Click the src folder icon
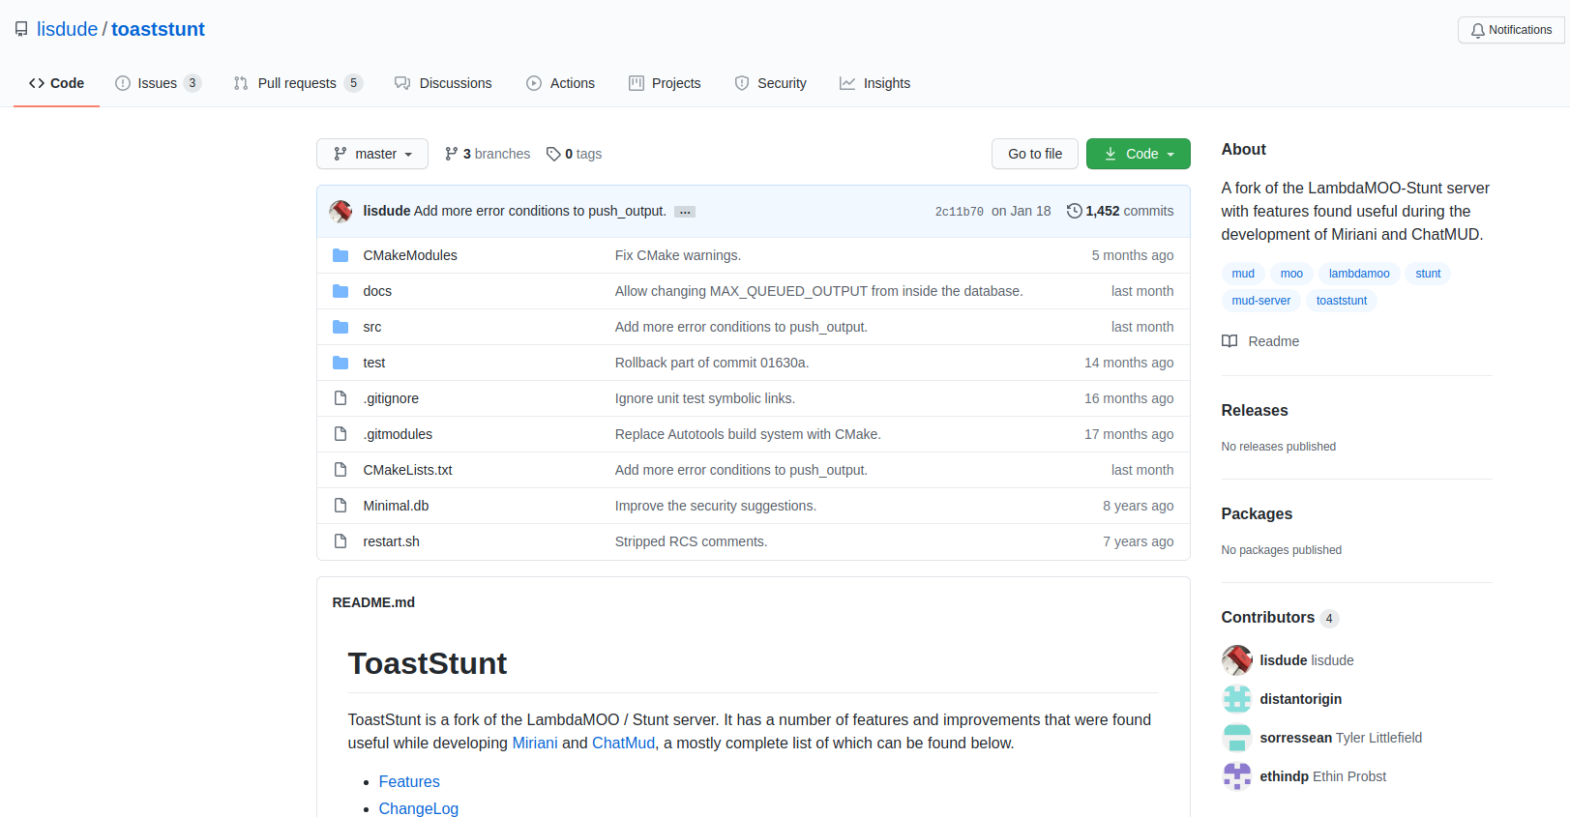 coord(341,327)
